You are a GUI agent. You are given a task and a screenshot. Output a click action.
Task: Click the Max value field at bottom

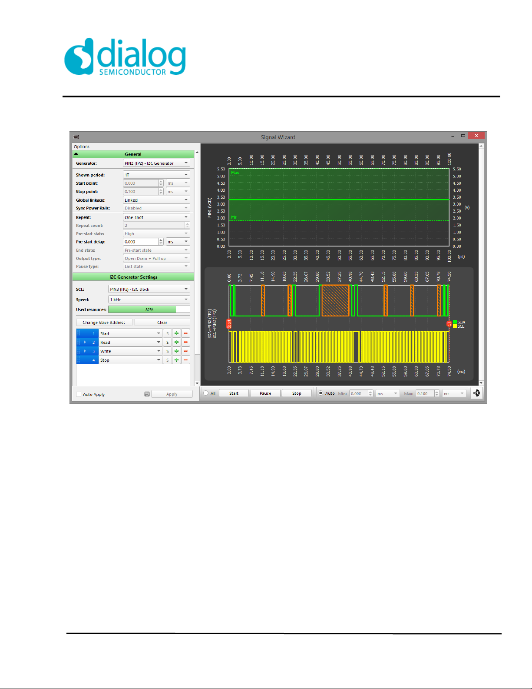[x=425, y=393]
